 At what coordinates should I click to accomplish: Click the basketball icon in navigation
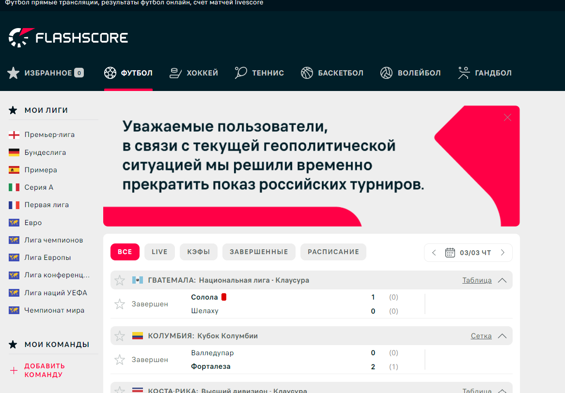307,73
